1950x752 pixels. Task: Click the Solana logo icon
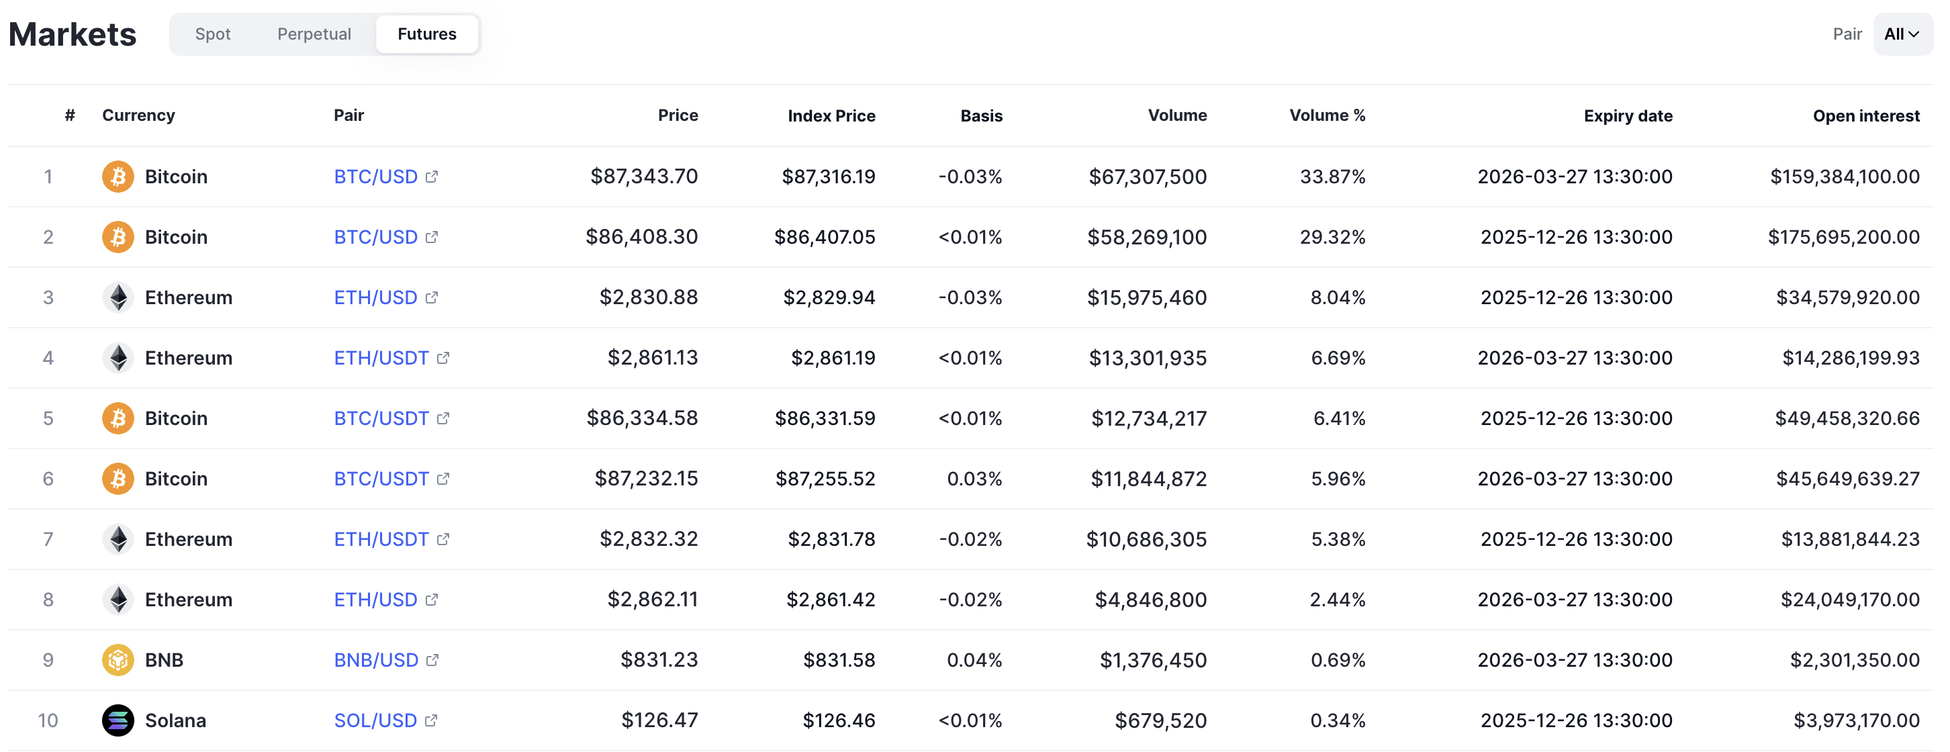pyautogui.click(x=118, y=720)
